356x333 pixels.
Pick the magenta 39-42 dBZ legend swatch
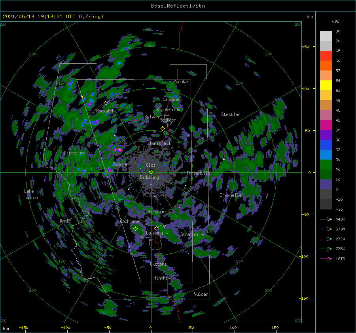coord(326,125)
